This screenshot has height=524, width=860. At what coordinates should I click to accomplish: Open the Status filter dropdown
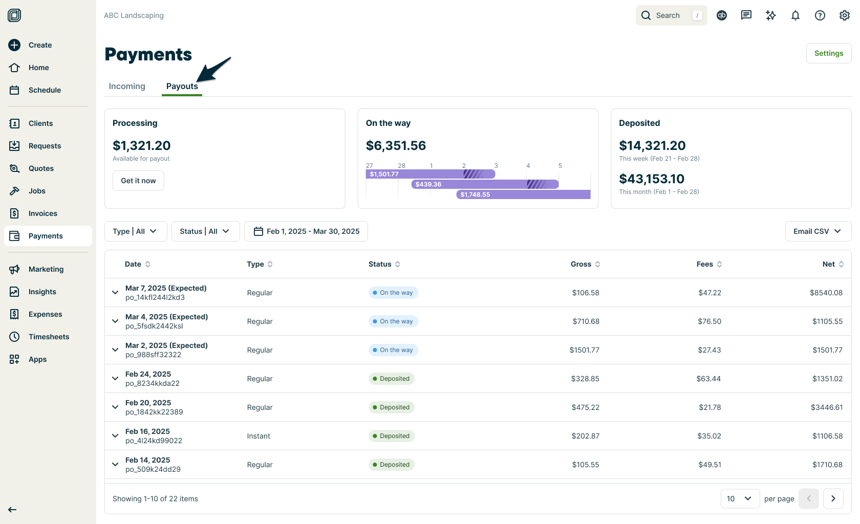pyautogui.click(x=205, y=231)
